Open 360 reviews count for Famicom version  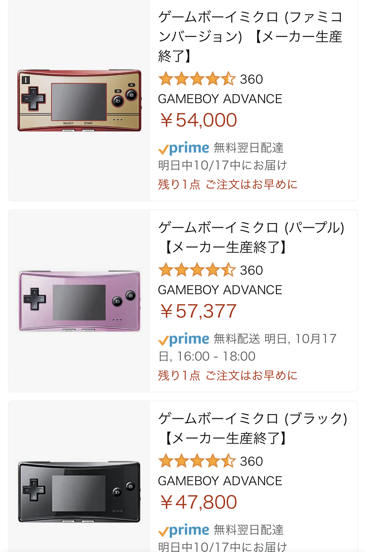[251, 79]
